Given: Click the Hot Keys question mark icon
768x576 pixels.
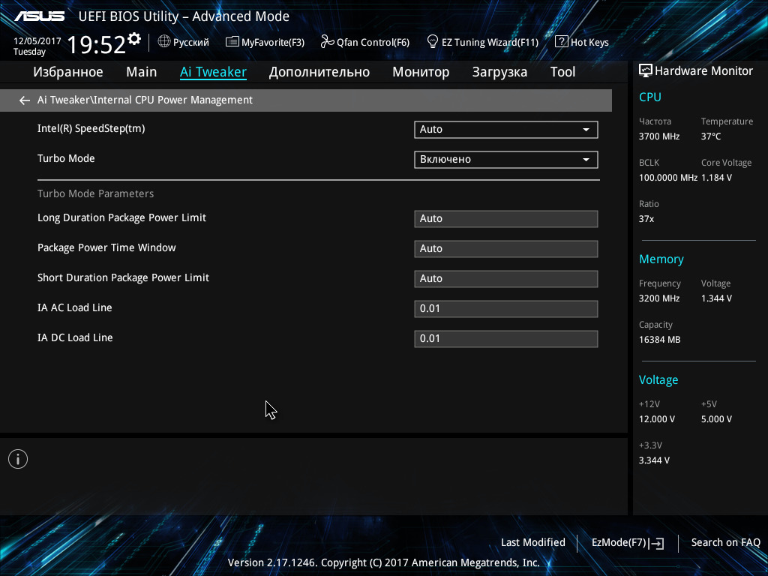Looking at the screenshot, I should (x=561, y=42).
